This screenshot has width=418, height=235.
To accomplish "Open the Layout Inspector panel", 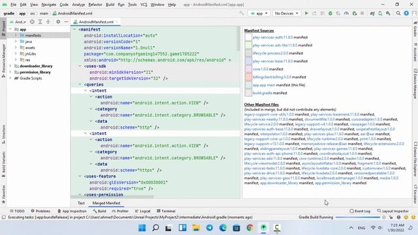I will [x=393, y=211].
